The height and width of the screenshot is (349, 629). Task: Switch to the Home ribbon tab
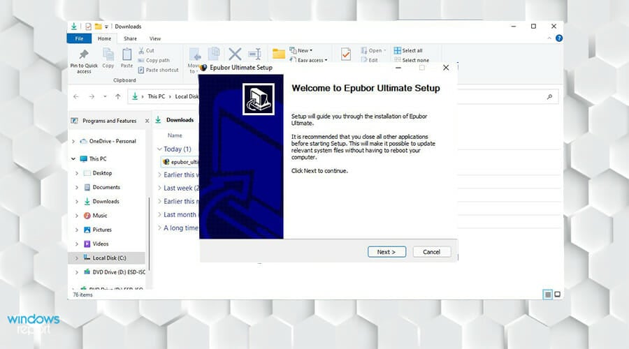[104, 38]
